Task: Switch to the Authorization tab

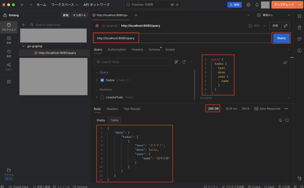Action: pos(117,49)
